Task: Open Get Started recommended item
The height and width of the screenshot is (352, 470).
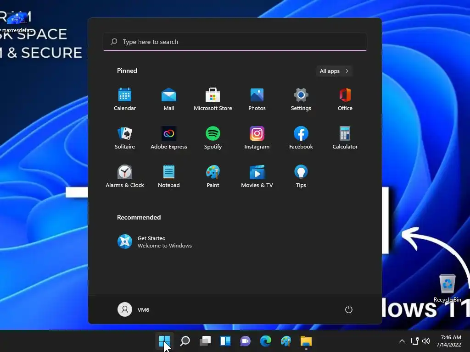Action: click(x=155, y=242)
